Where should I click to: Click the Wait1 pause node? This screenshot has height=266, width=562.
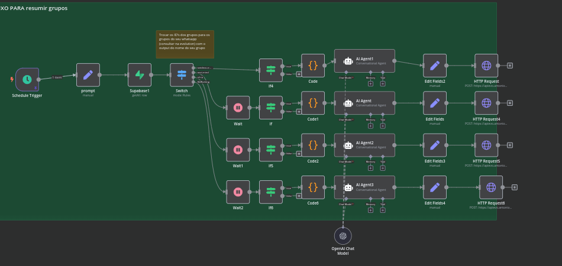238,150
